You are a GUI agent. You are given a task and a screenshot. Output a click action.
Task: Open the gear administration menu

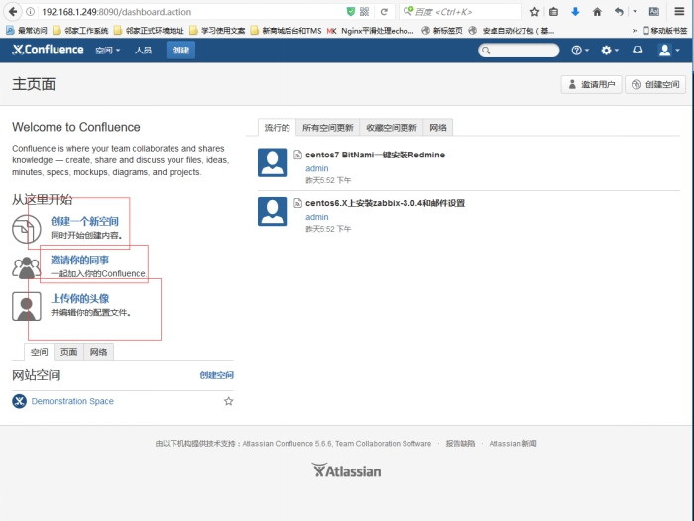610,51
